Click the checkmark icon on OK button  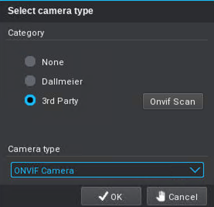pos(104,196)
